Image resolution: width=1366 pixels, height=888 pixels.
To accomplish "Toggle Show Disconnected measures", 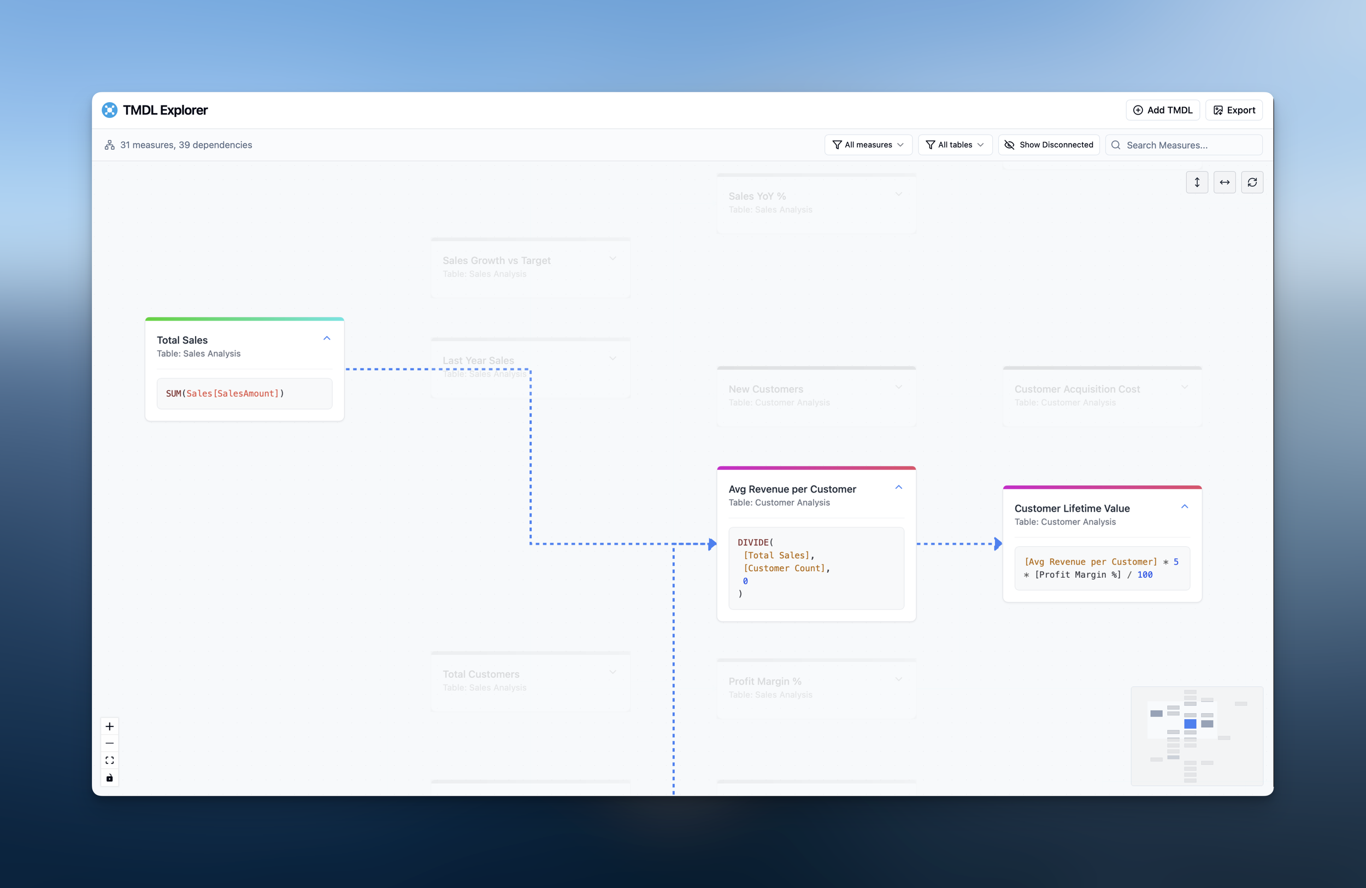I will point(1049,145).
